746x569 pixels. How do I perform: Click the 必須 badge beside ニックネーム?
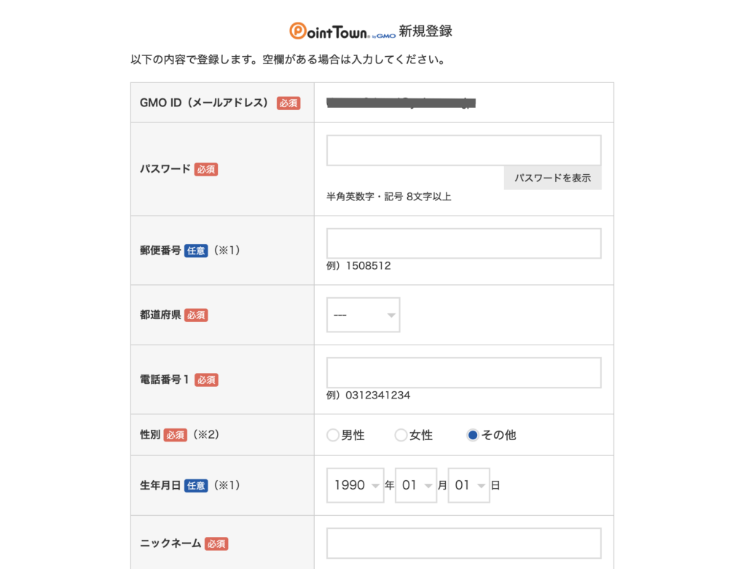tap(216, 544)
